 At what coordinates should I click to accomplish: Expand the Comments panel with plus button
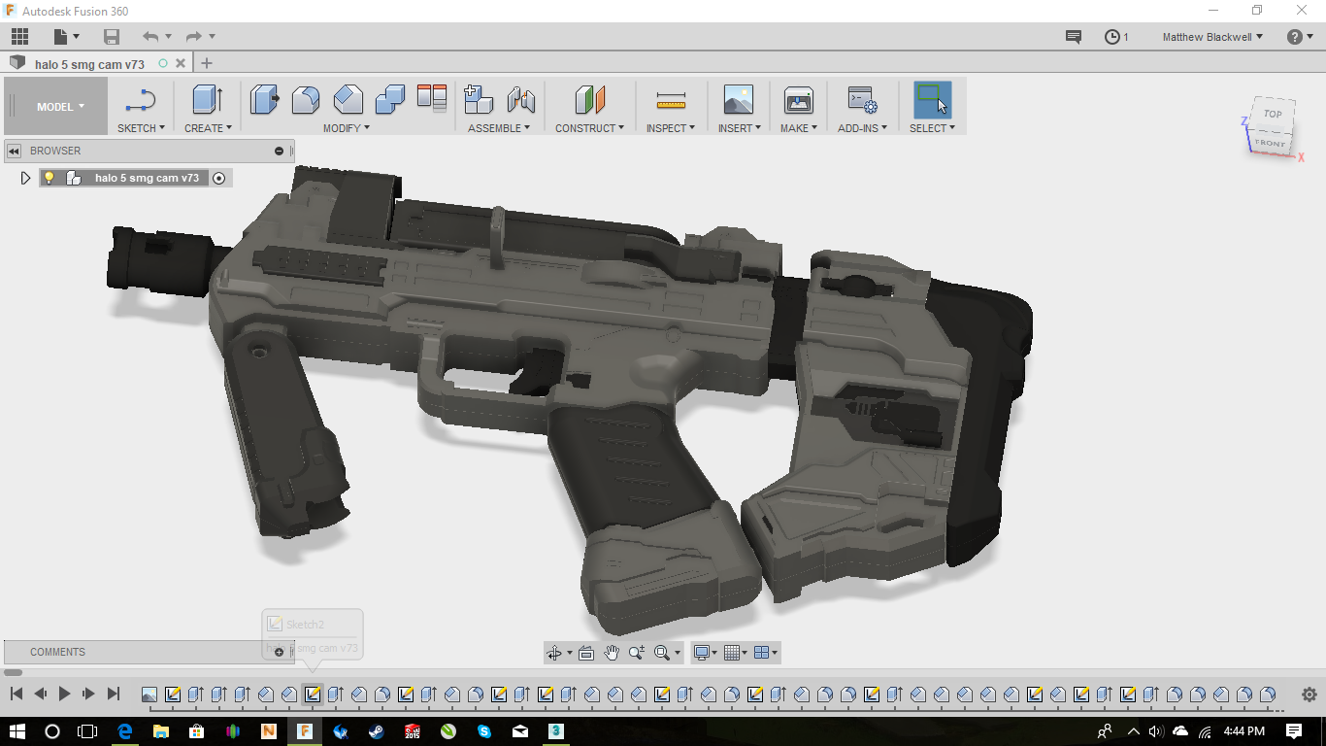[279, 652]
